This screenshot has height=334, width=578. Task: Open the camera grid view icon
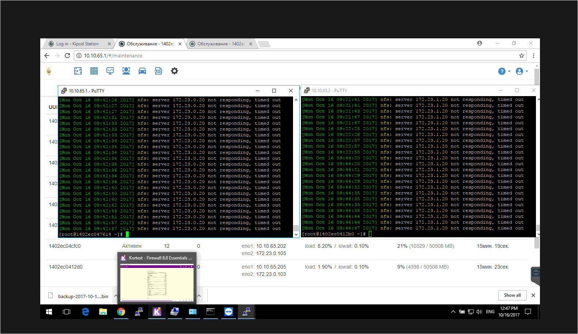pyautogui.click(x=94, y=71)
